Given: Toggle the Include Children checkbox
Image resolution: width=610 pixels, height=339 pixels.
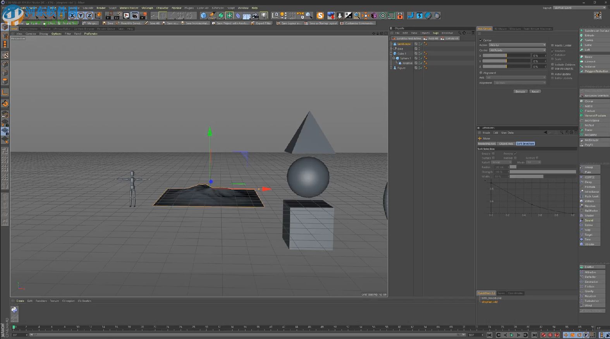Looking at the screenshot, I should click(x=553, y=64).
